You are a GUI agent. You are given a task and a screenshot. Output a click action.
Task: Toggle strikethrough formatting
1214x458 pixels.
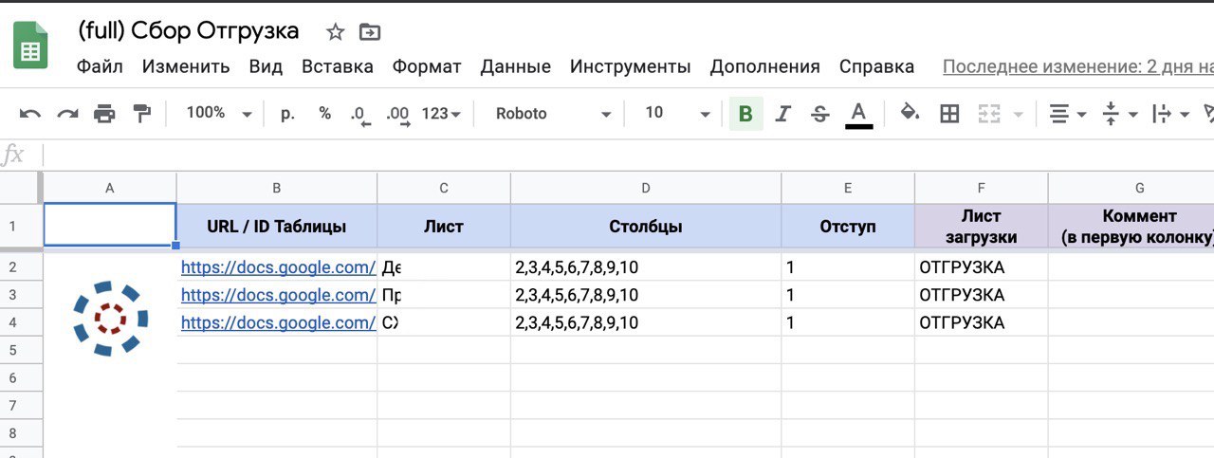coord(820,114)
